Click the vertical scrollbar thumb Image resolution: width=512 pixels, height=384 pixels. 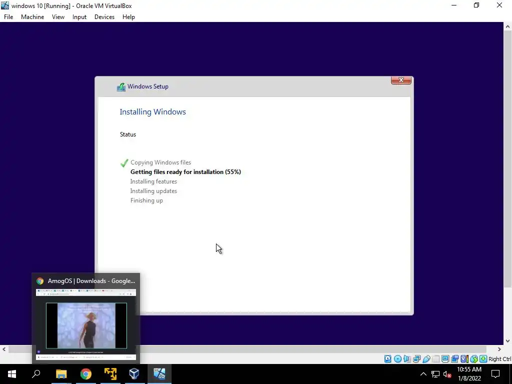(508, 159)
